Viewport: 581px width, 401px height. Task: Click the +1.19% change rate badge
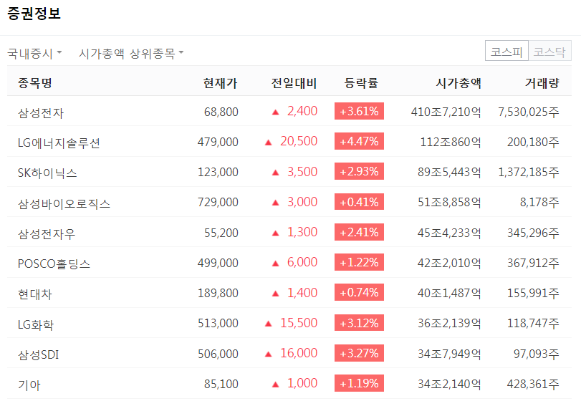(x=359, y=383)
